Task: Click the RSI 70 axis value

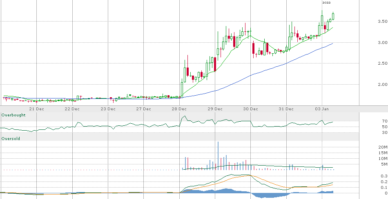Action: coord(384,121)
